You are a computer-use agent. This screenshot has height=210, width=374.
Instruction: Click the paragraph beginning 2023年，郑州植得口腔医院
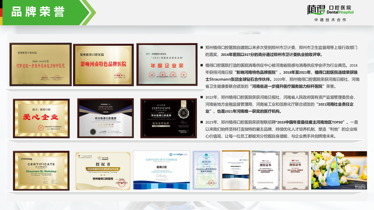pyautogui.click(x=281, y=129)
